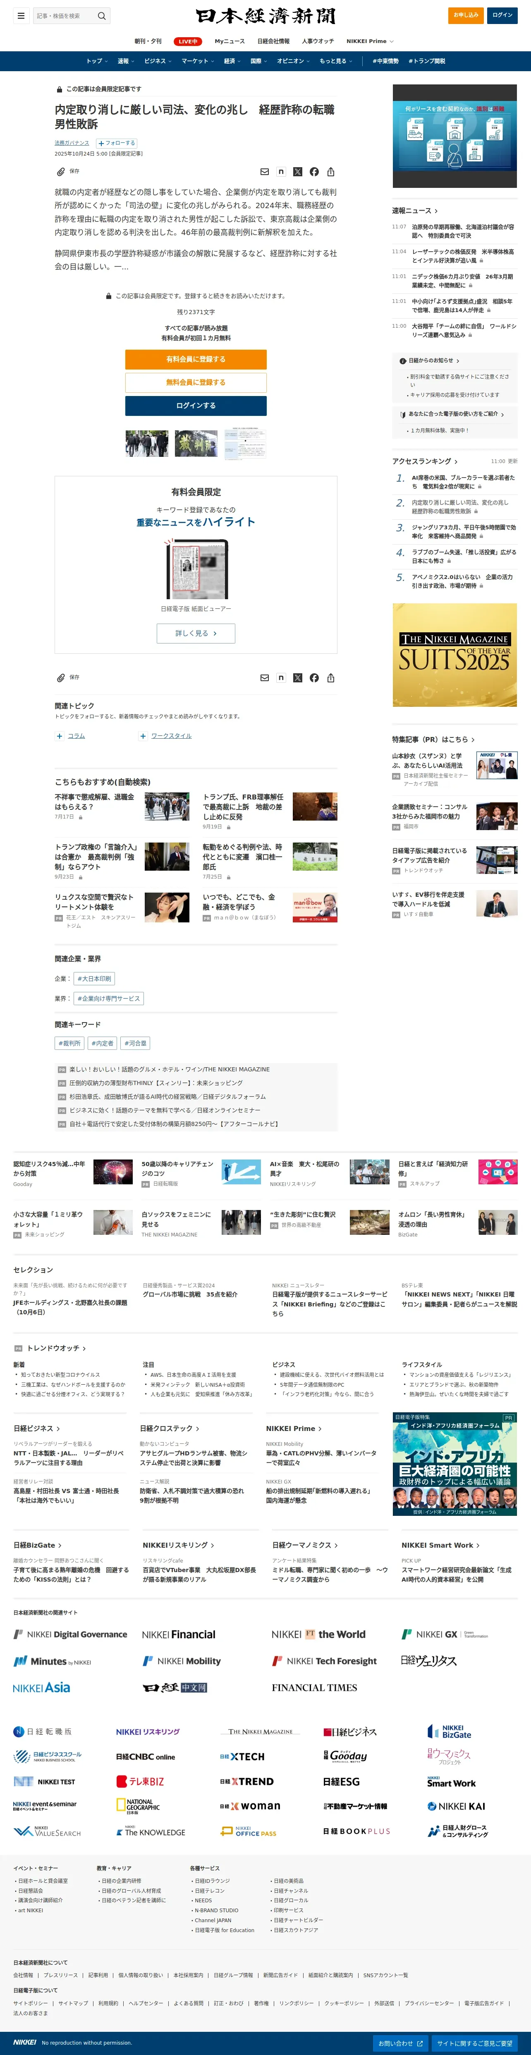Open 日経会社情報 in the top menu
Screen dimensions: 531x2055
(273, 41)
